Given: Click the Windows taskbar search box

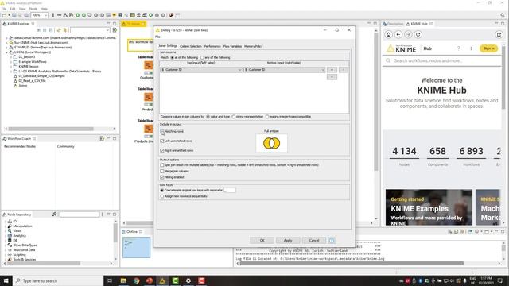Looking at the screenshot, I should click(58, 280).
